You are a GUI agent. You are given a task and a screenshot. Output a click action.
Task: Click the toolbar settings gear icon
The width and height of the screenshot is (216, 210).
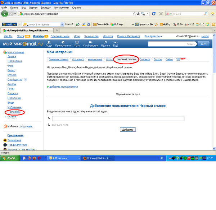point(213,24)
